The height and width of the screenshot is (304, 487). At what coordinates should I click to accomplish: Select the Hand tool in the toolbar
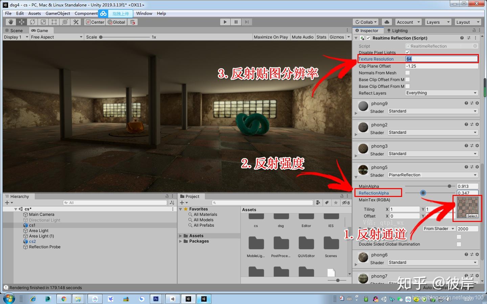click(x=10, y=22)
